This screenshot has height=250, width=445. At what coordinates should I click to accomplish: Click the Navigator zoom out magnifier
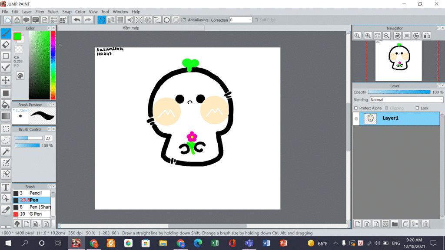tap(386, 36)
